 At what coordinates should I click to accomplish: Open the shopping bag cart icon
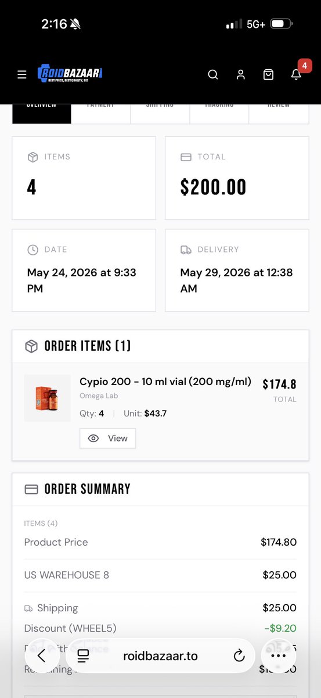pyautogui.click(x=268, y=74)
